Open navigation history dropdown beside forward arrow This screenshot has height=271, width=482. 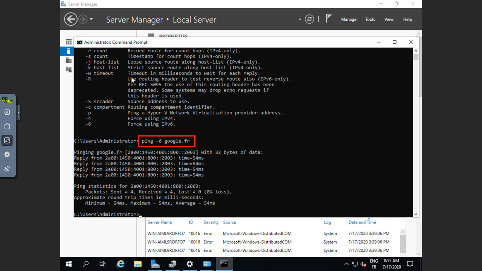[x=92, y=19]
